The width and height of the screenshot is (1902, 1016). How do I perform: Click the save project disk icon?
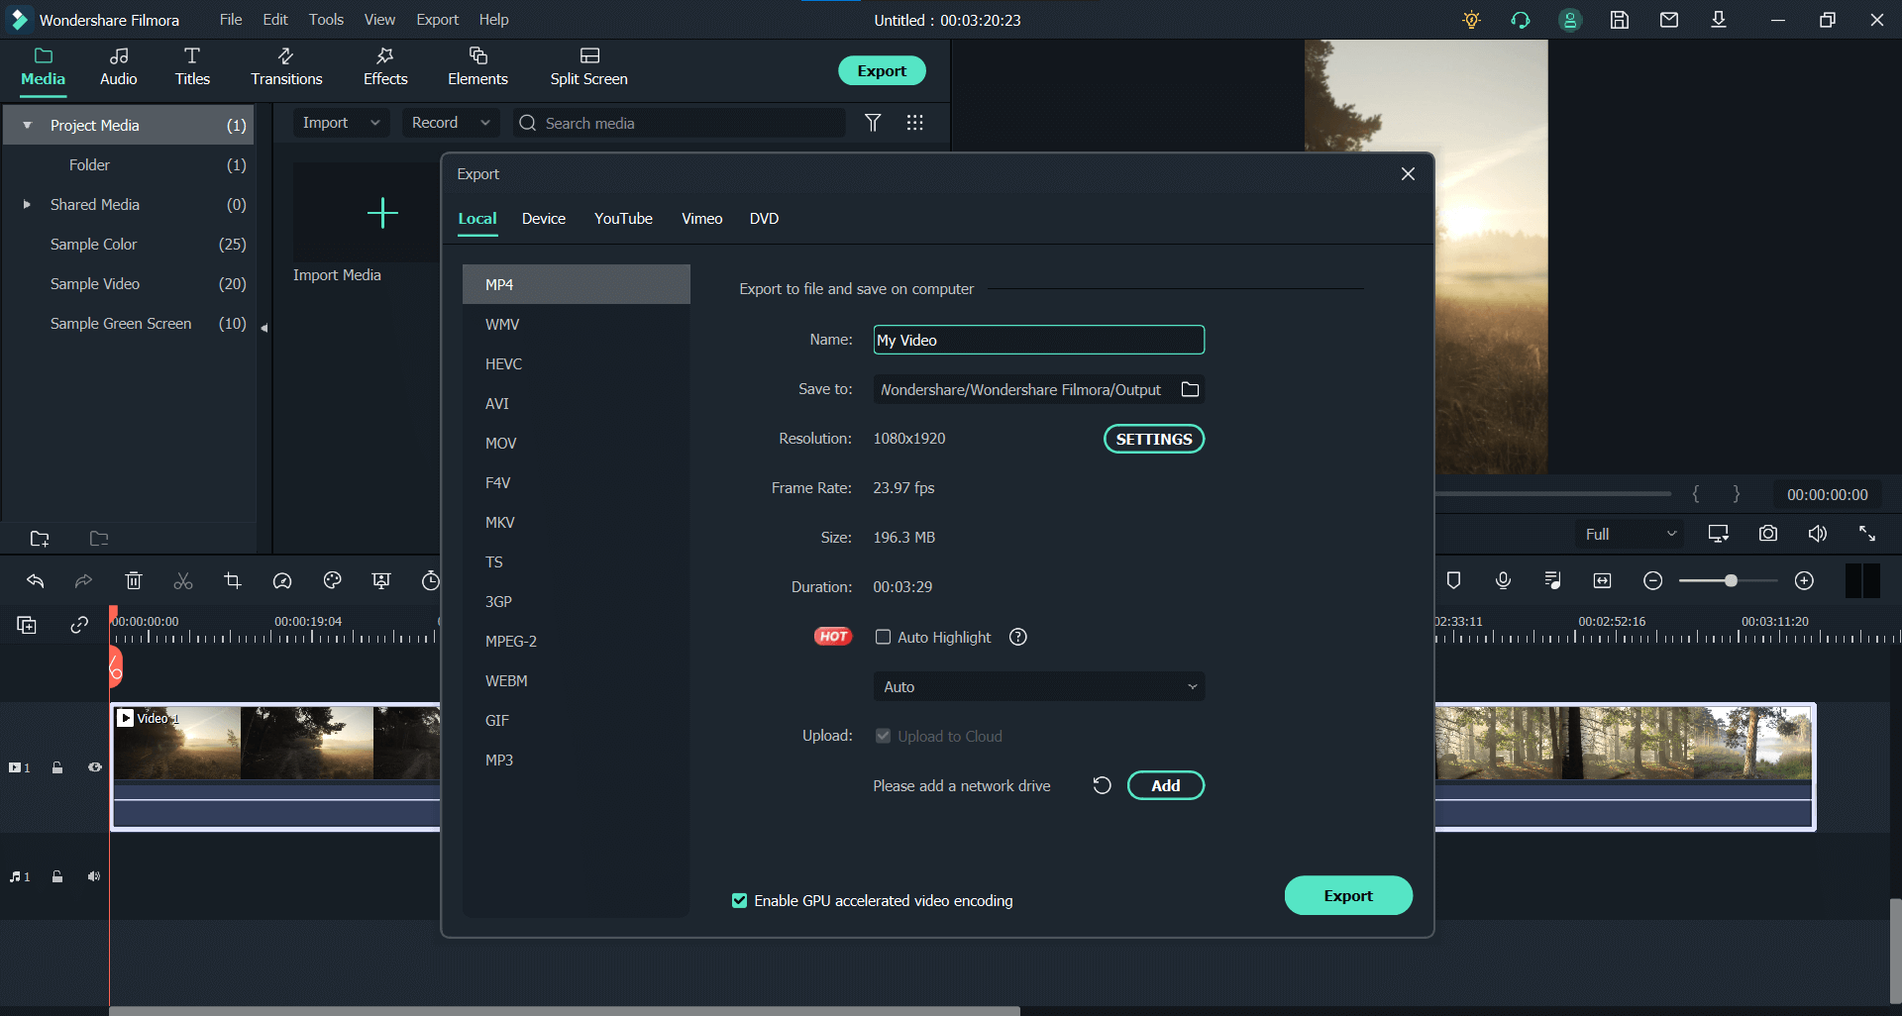1620,20
